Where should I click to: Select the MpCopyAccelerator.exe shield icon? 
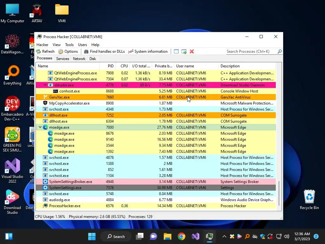[45, 103]
